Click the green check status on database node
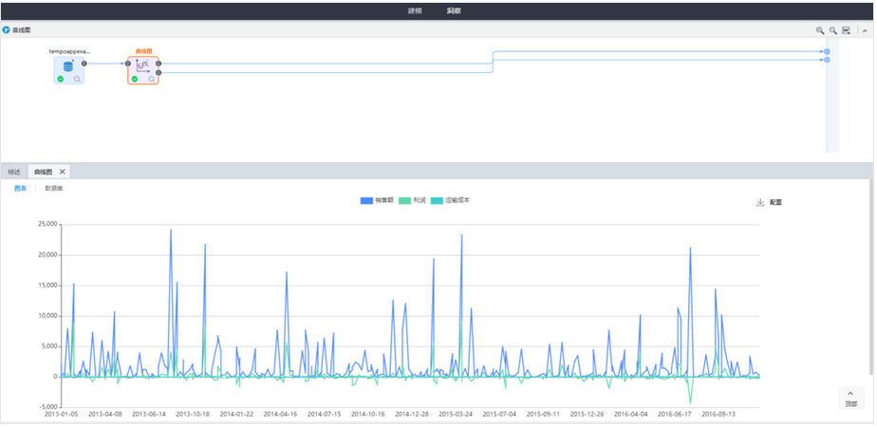This screenshot has height=427, width=877. (x=61, y=80)
